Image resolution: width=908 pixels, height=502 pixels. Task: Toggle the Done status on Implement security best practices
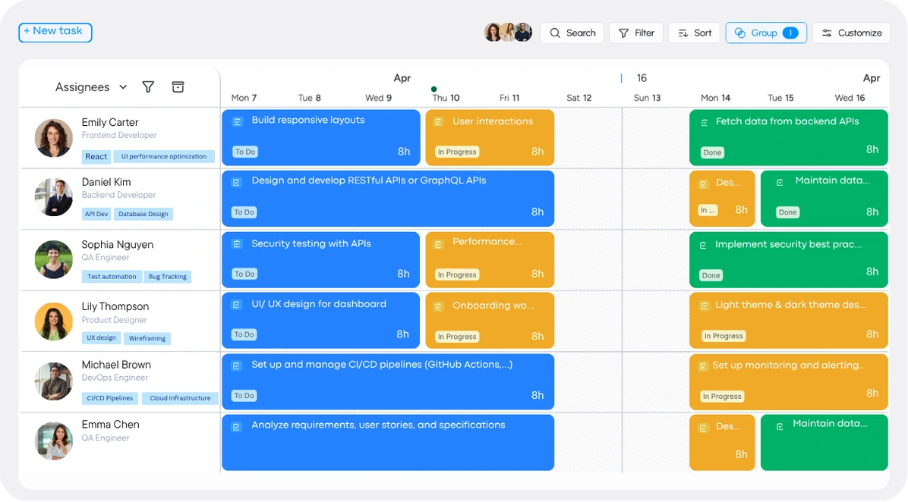(x=711, y=275)
